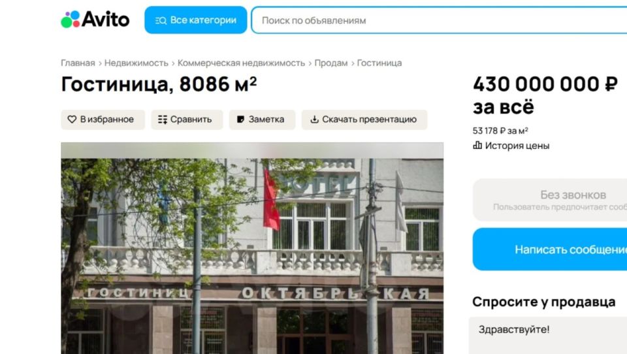Open the Все категории menu

pos(196,20)
